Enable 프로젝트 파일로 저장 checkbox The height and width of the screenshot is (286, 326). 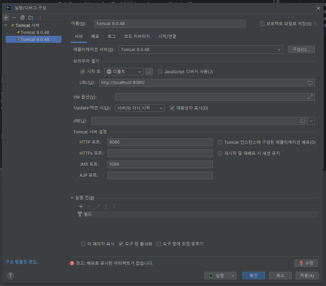point(262,24)
